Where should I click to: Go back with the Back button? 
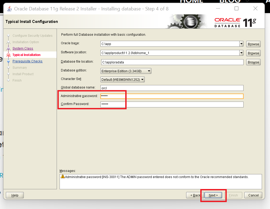(x=195, y=195)
